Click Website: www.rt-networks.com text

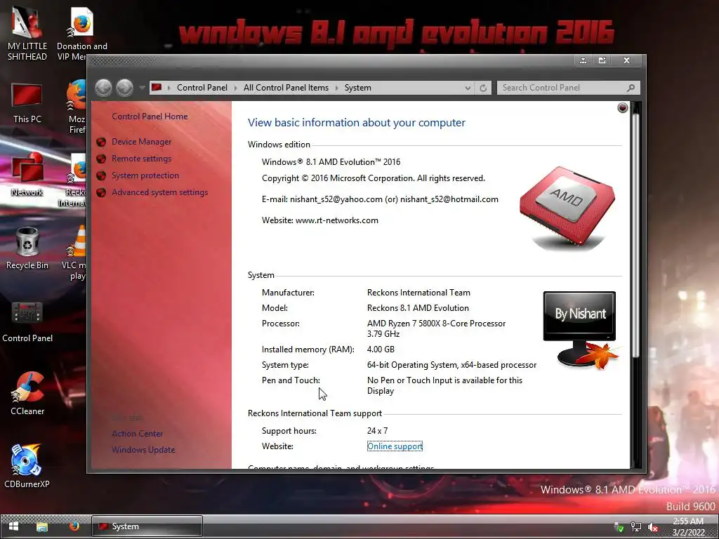coord(320,220)
